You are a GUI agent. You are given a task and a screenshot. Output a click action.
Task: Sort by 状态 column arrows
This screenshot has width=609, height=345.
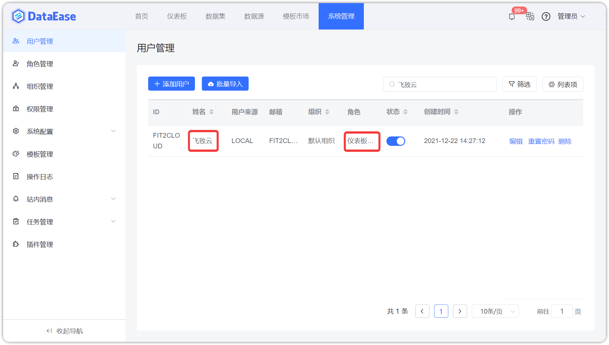pyautogui.click(x=405, y=112)
